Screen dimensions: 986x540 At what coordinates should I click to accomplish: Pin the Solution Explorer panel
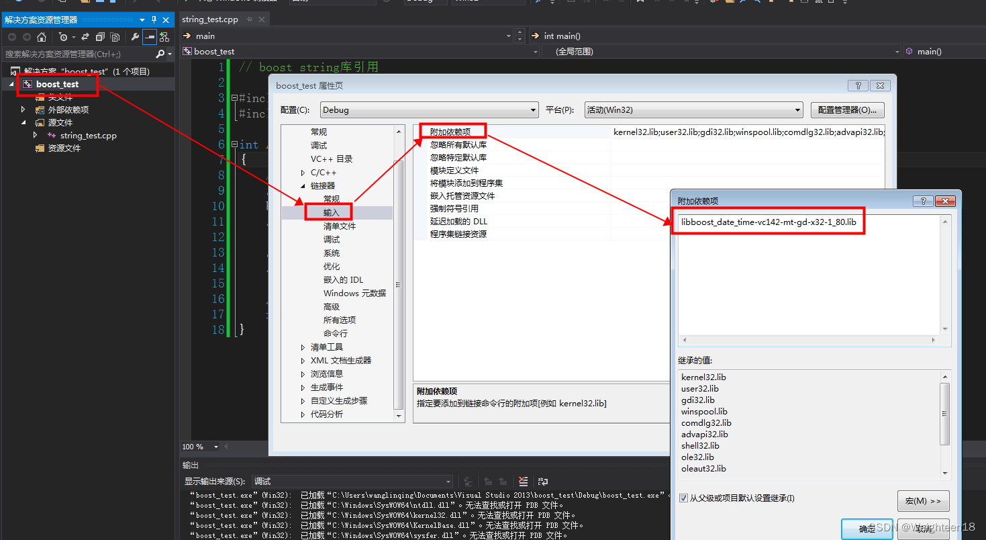(x=154, y=19)
